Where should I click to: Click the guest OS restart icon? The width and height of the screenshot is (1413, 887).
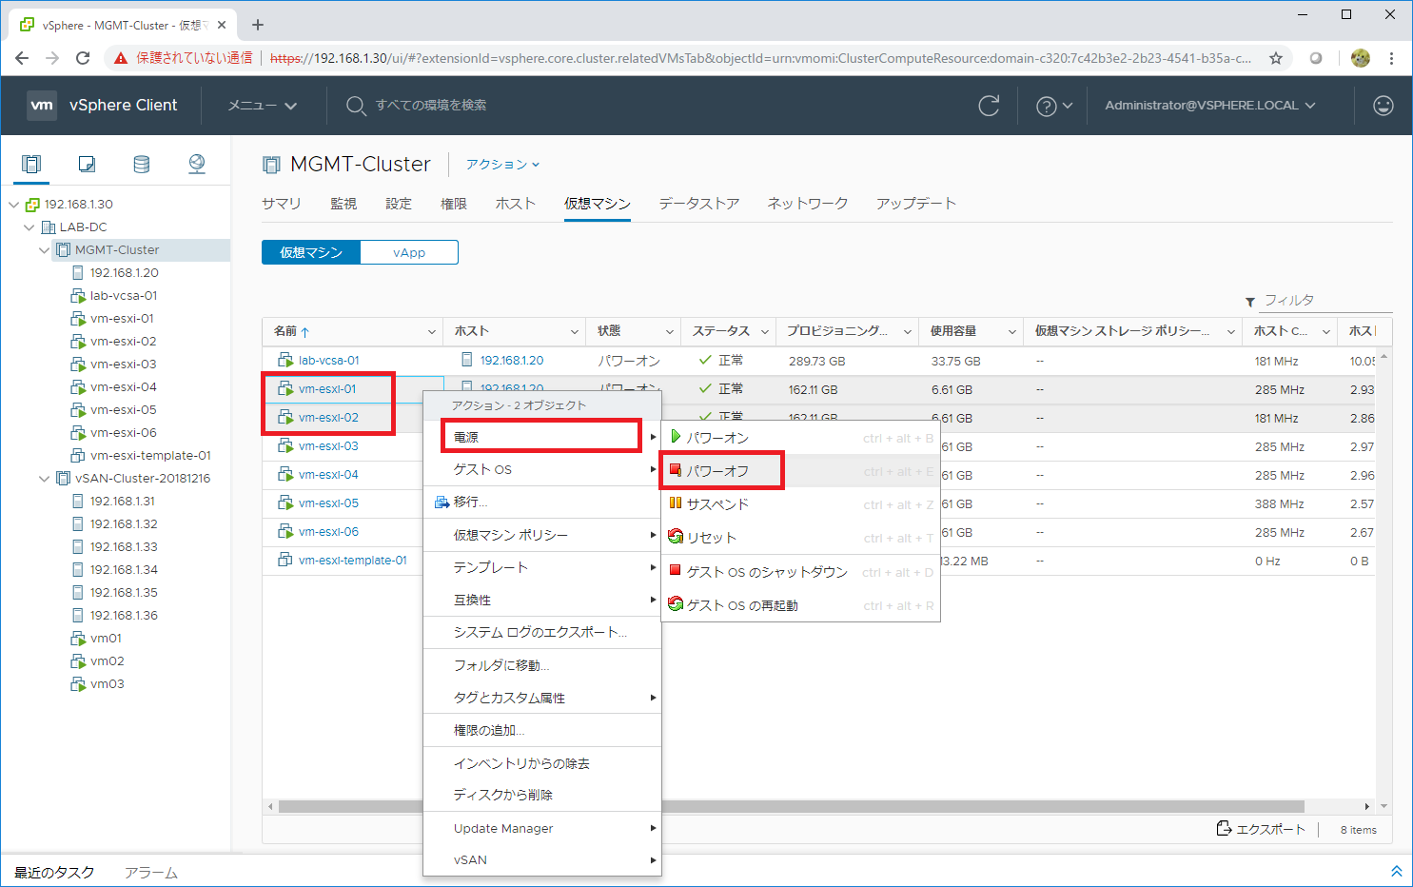(676, 604)
